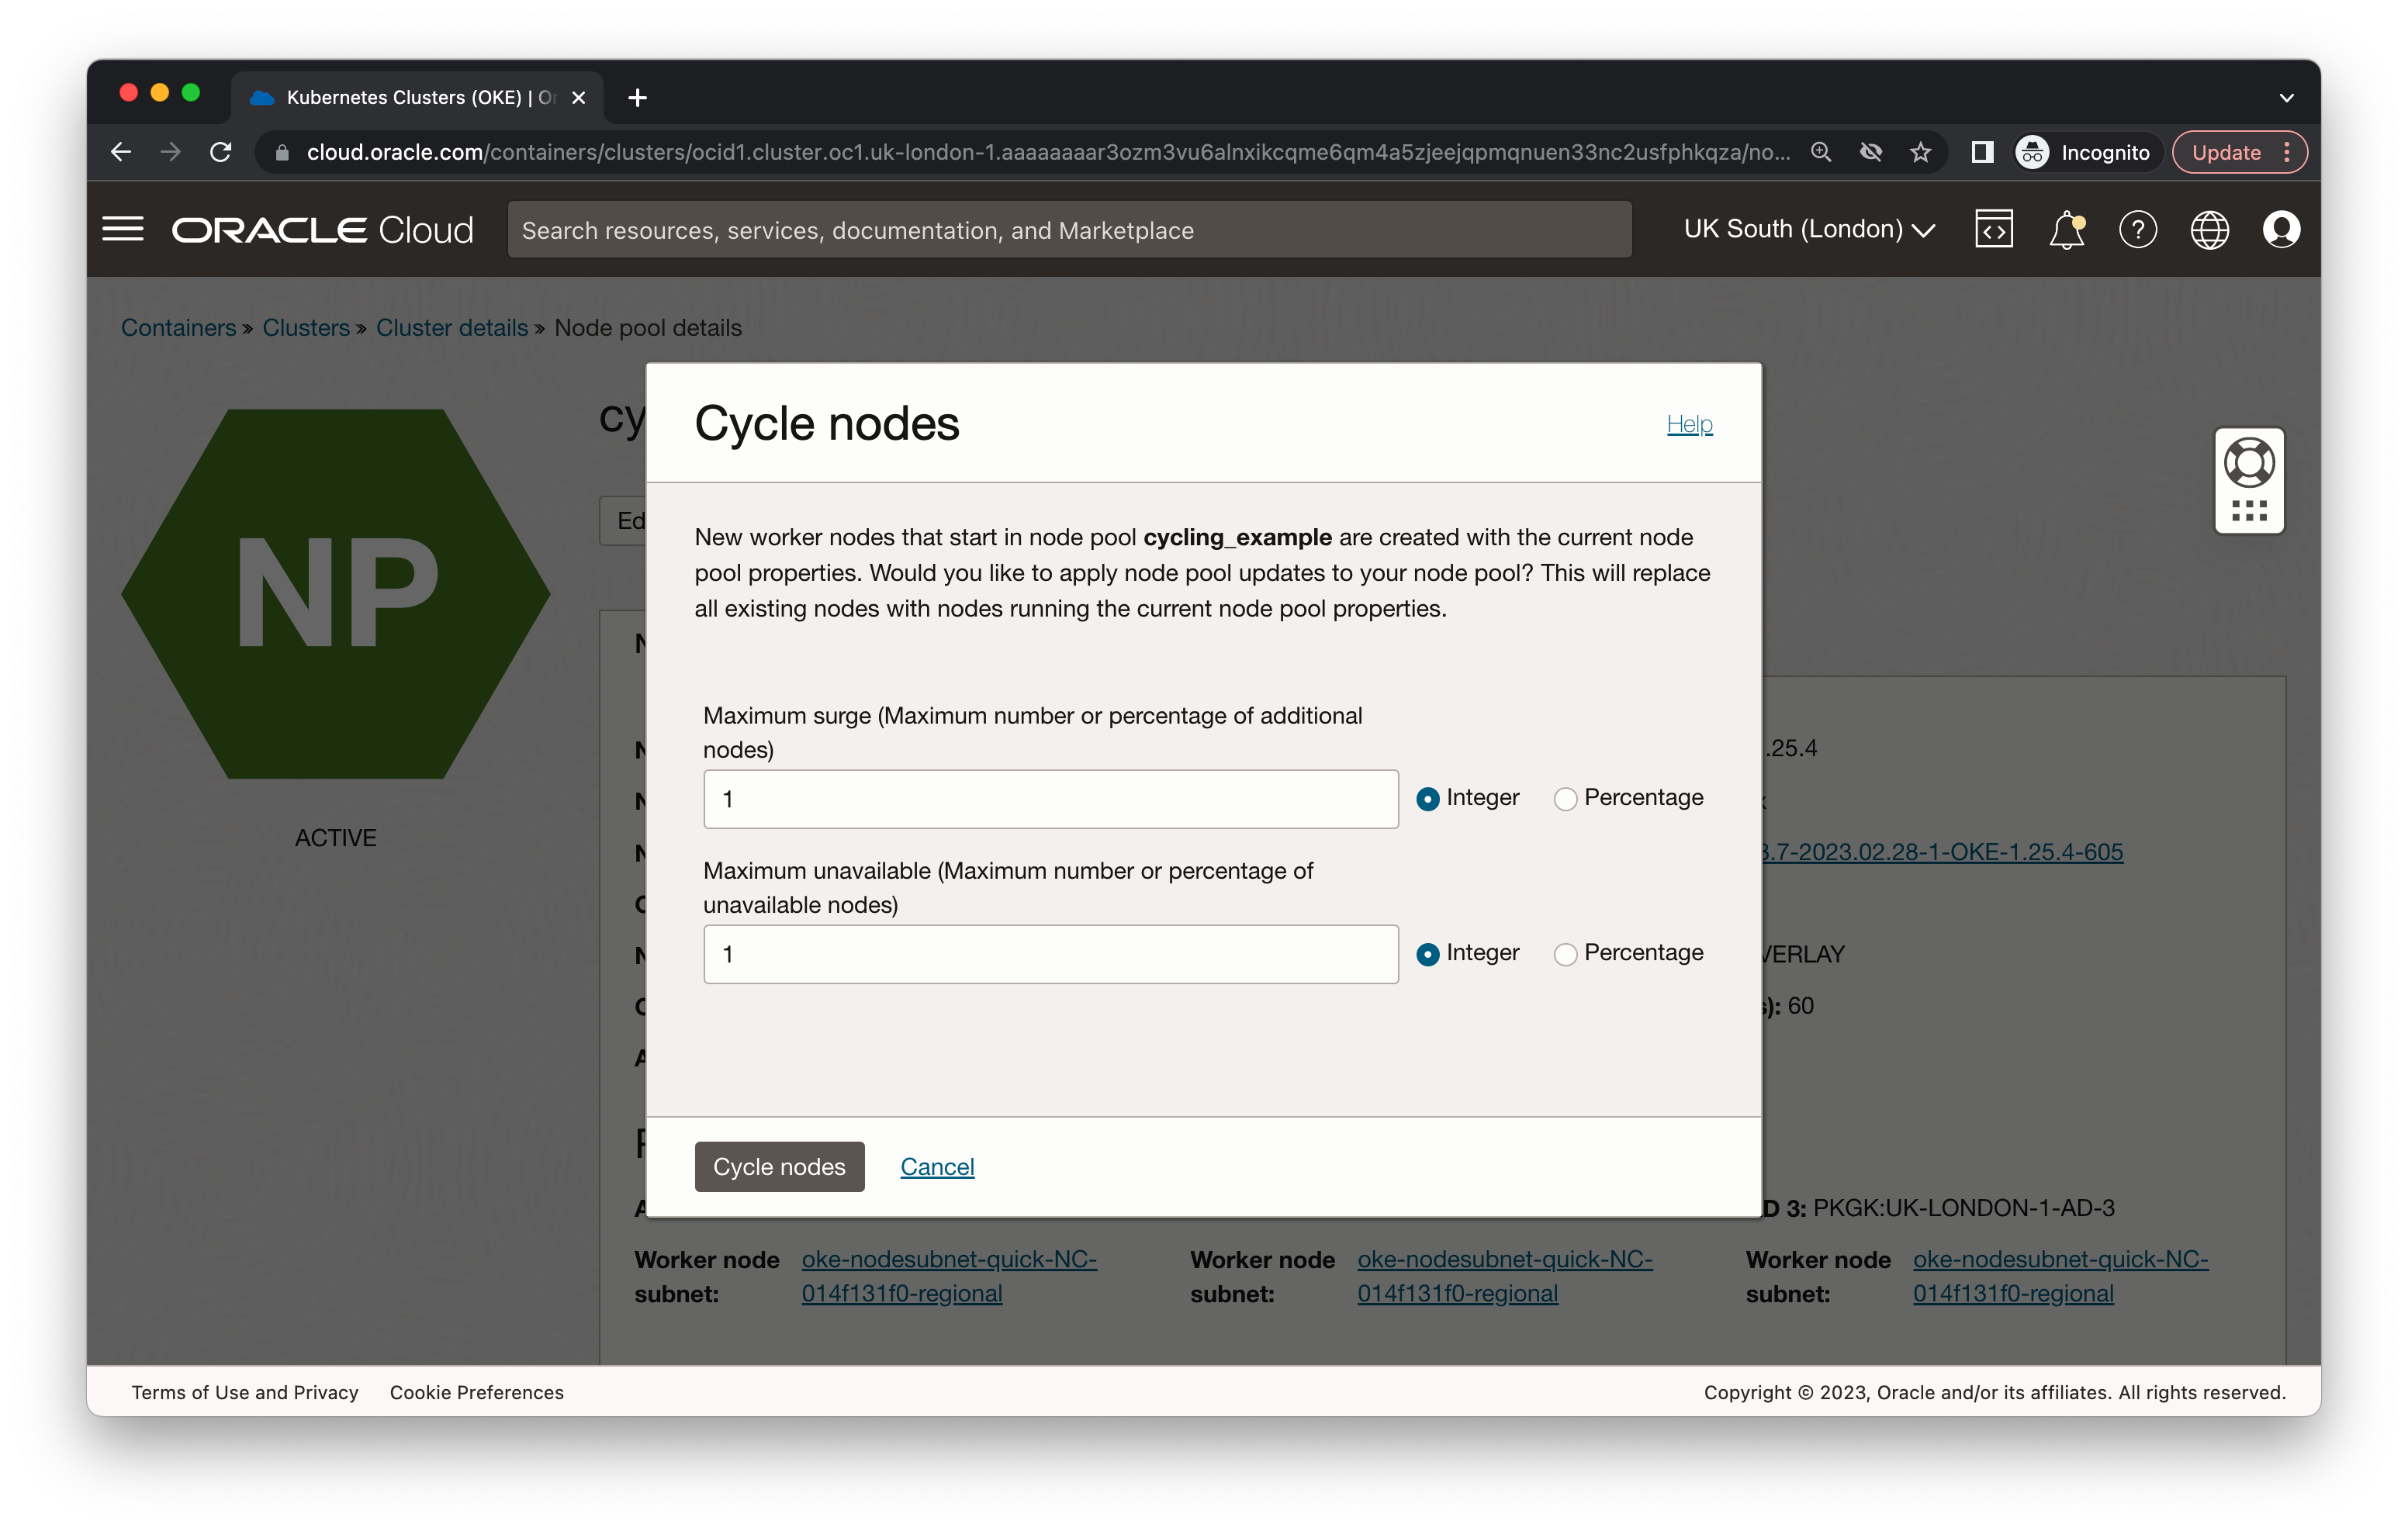
Task: Open the Update button options chevron
Action: 2287,152
